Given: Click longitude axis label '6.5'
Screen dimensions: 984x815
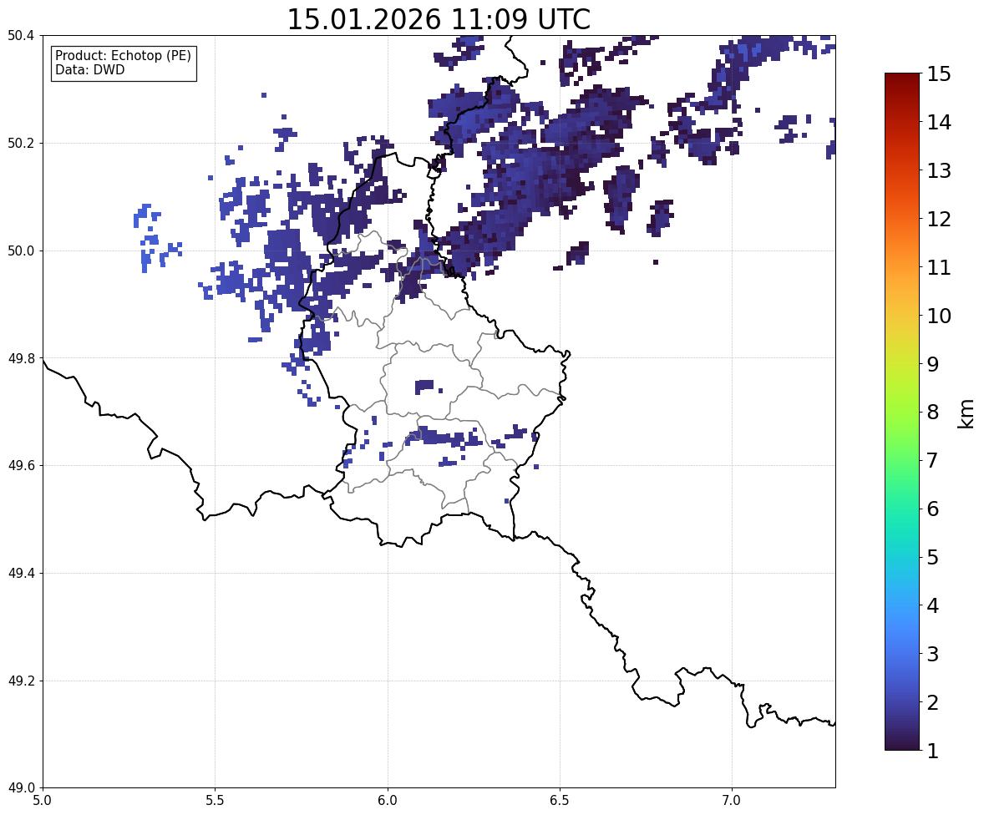Looking at the screenshot, I should click(559, 801).
